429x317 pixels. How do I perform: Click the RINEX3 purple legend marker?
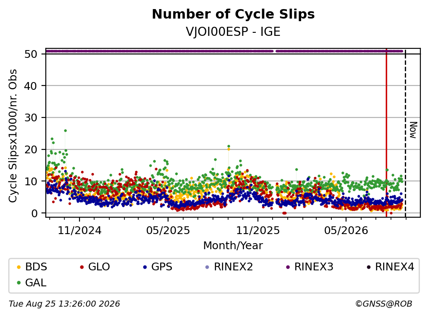[x=288, y=267]
